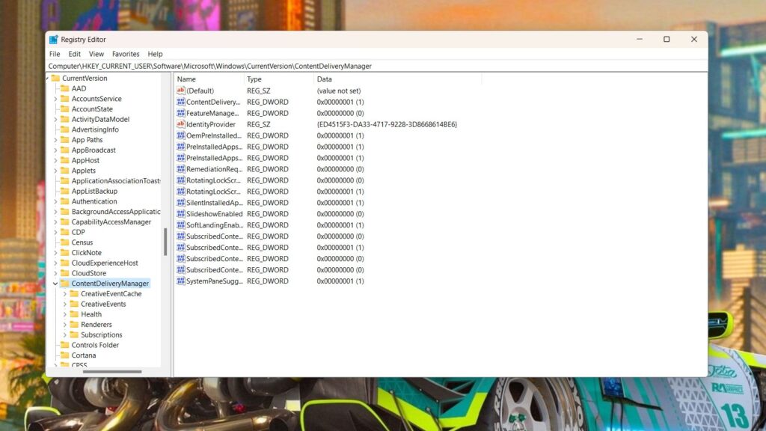Click the registry path address bar
This screenshot has height=431, width=766.
(x=377, y=66)
